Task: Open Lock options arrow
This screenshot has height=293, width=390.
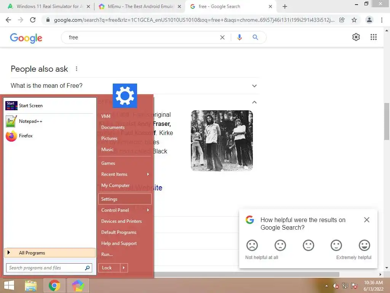Action: (x=124, y=268)
